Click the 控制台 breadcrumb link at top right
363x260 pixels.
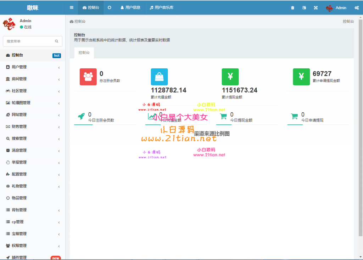click(x=348, y=22)
